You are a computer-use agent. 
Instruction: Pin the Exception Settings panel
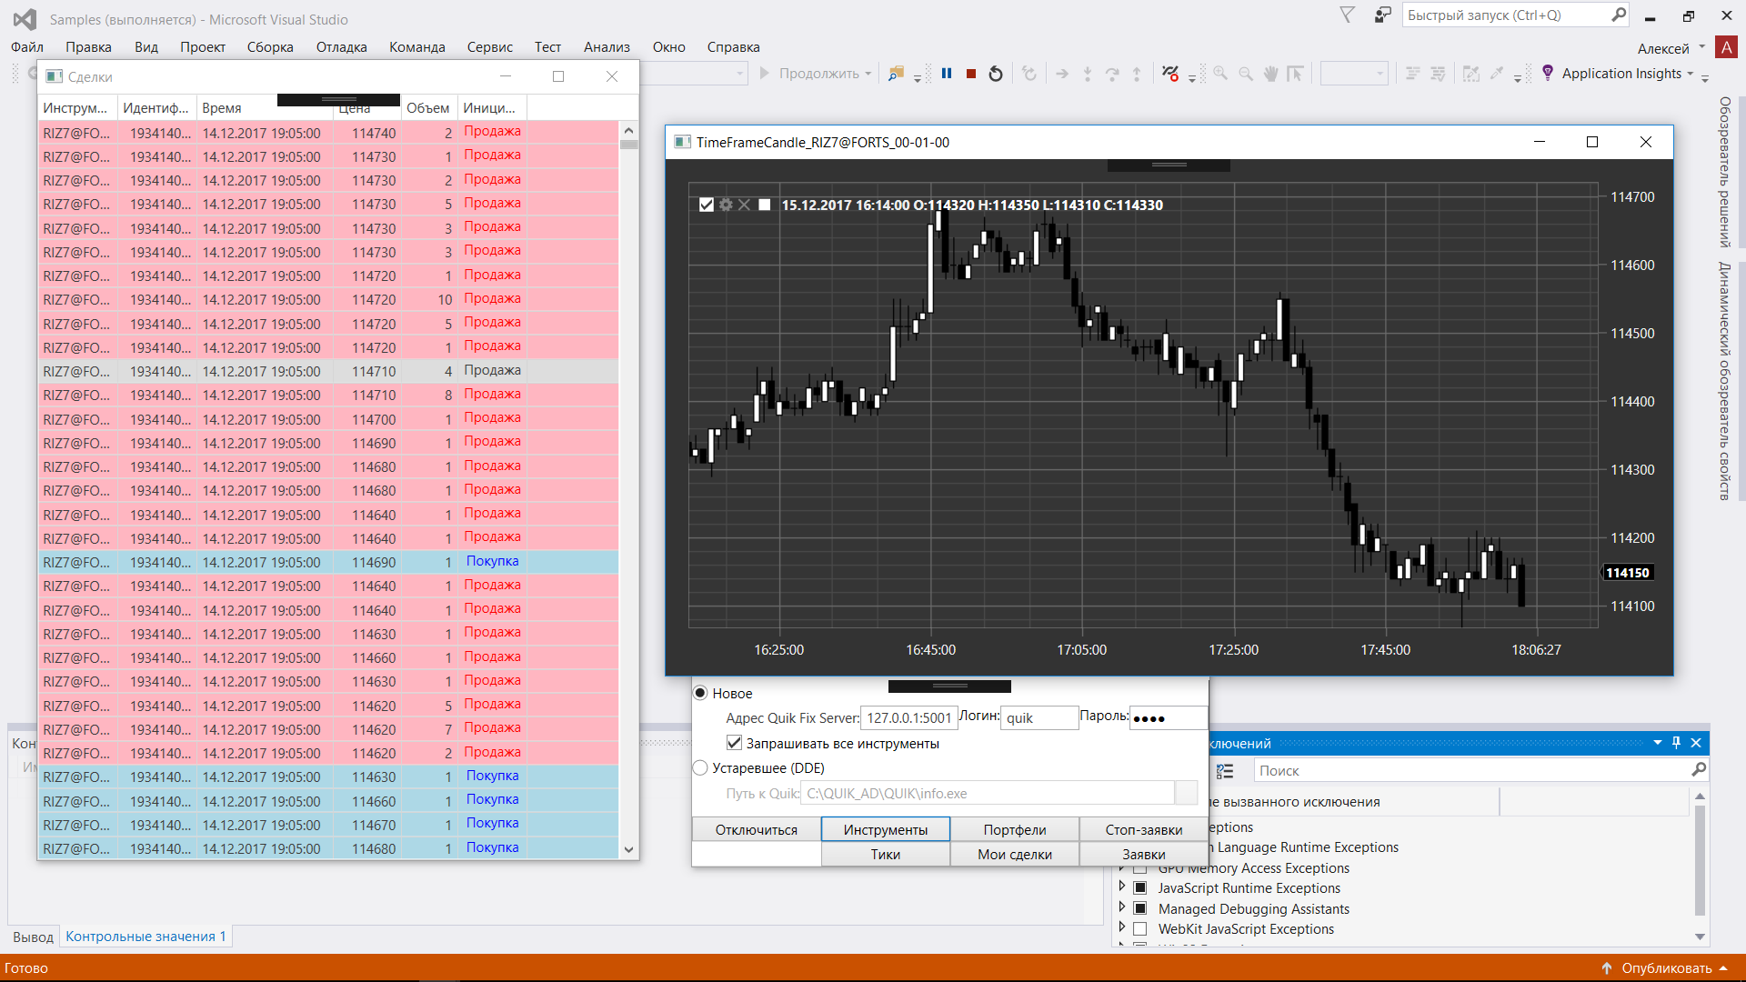tap(1677, 742)
